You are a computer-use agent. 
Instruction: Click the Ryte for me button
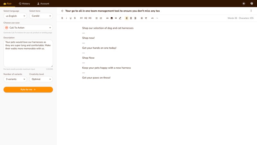tap(28, 90)
